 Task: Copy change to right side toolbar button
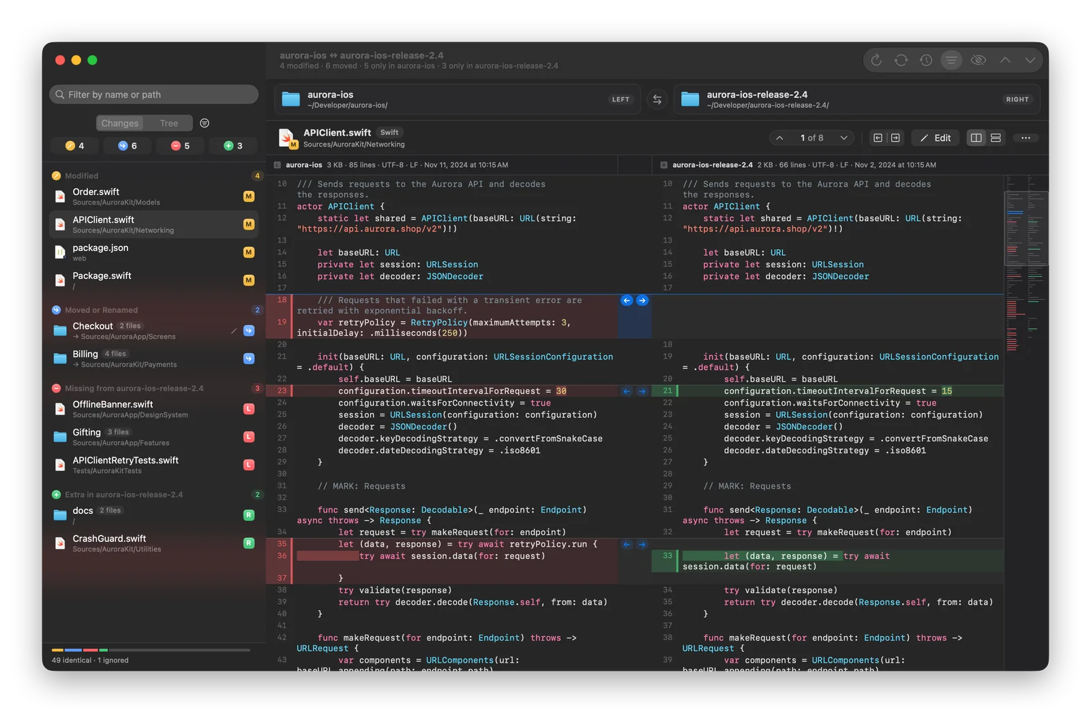coord(895,138)
